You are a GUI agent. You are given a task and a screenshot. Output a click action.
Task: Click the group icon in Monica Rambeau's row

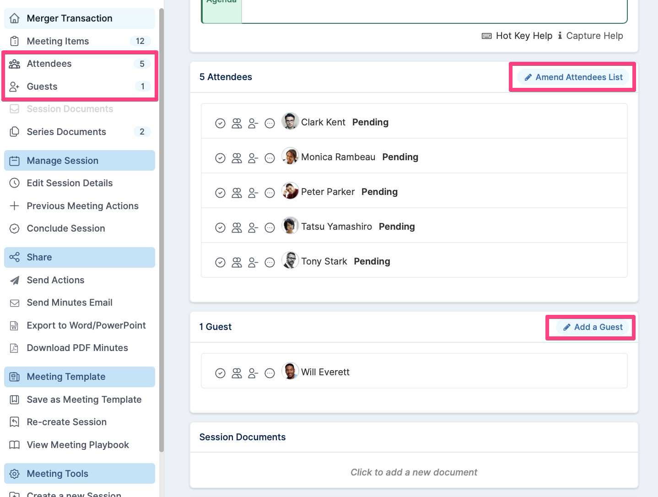click(237, 158)
